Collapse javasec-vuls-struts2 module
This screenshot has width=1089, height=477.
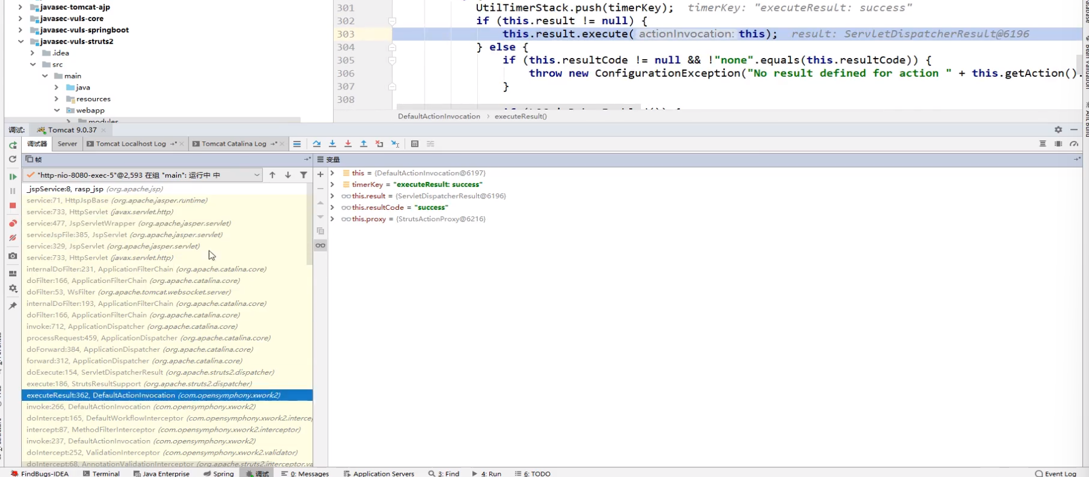click(x=21, y=42)
